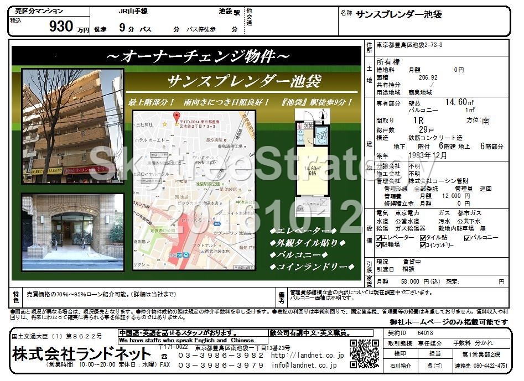The width and height of the screenshot is (524, 381).
Task: Click the 都市ガス gas value
Action: [470, 213]
